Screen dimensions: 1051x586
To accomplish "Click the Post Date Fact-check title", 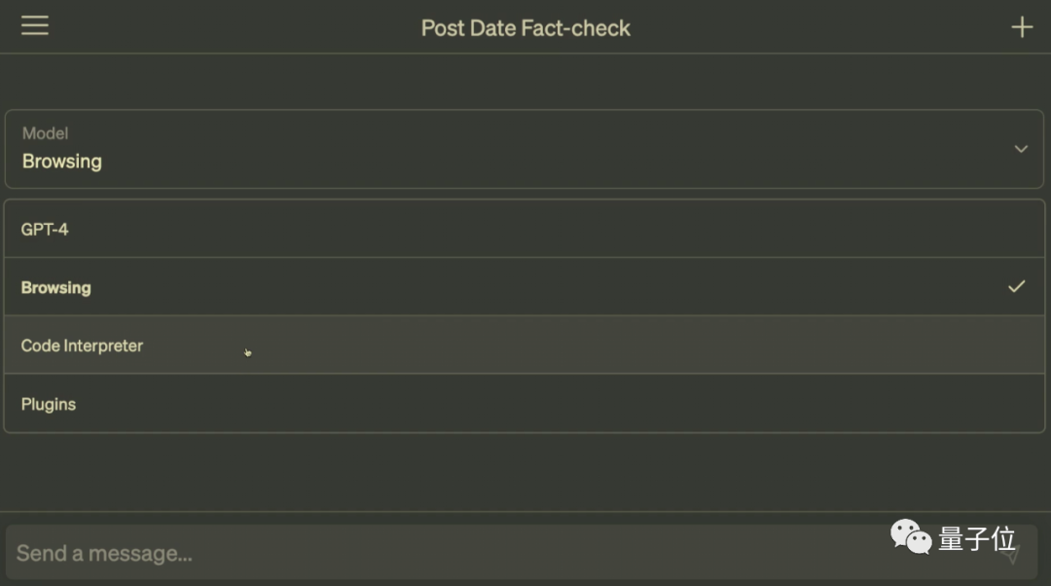I will tap(525, 28).
